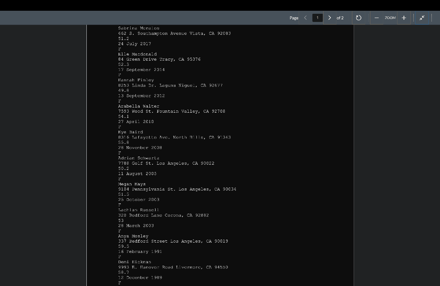
Task: Select the date '16 February 1991'
Action: tap(140, 252)
